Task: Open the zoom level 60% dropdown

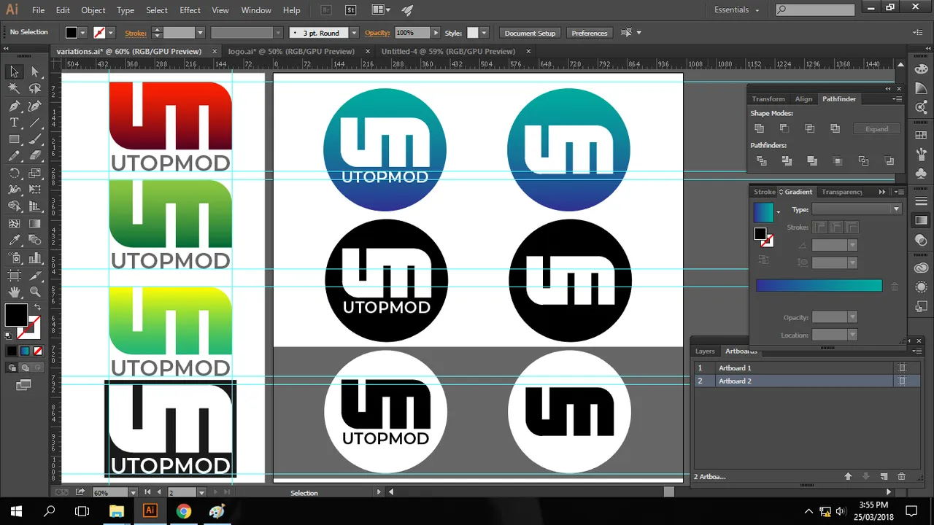Action: coord(132,493)
